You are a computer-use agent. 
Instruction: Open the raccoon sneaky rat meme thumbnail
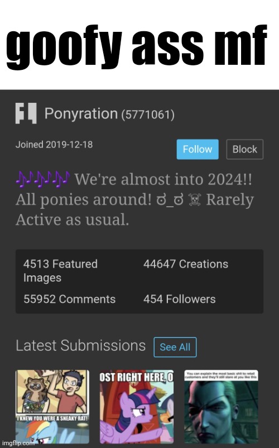click(x=52, y=407)
